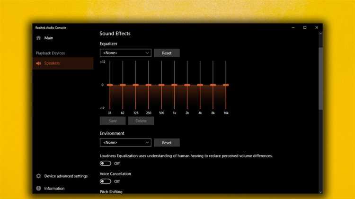Click the vertical scrollbar thumb

pyautogui.click(x=320, y=78)
